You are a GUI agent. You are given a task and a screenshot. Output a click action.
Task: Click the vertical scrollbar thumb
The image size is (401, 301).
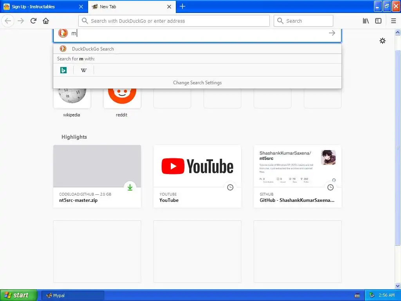pyautogui.click(x=397, y=148)
